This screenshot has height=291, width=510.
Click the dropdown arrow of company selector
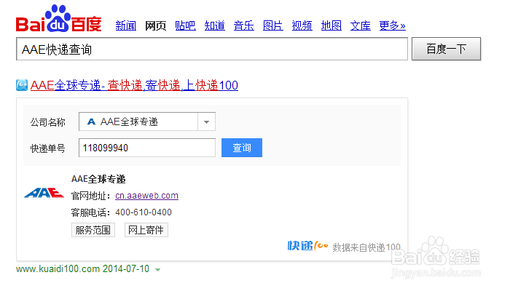click(x=206, y=121)
